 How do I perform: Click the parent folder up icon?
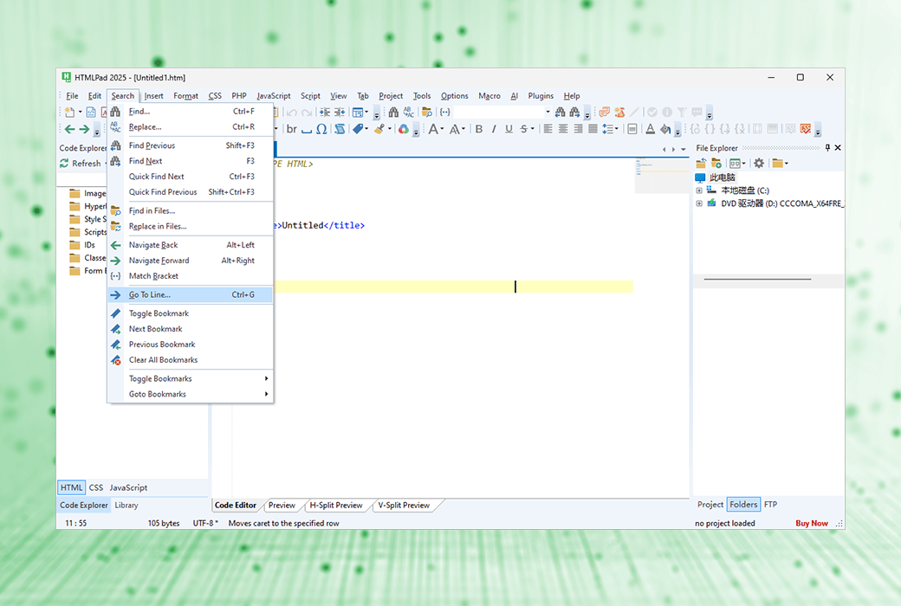[x=701, y=163]
